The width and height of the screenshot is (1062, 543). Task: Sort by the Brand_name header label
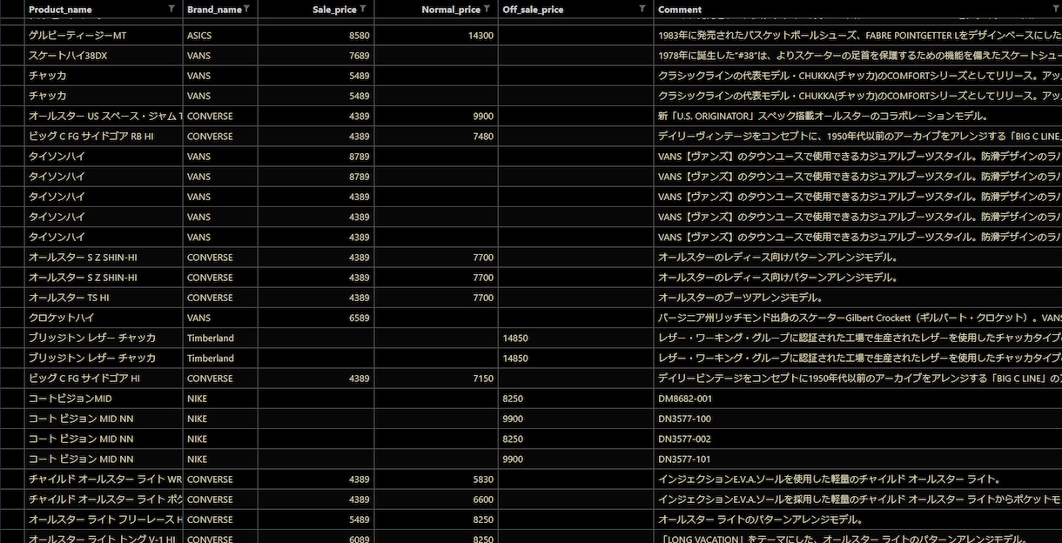pos(214,10)
